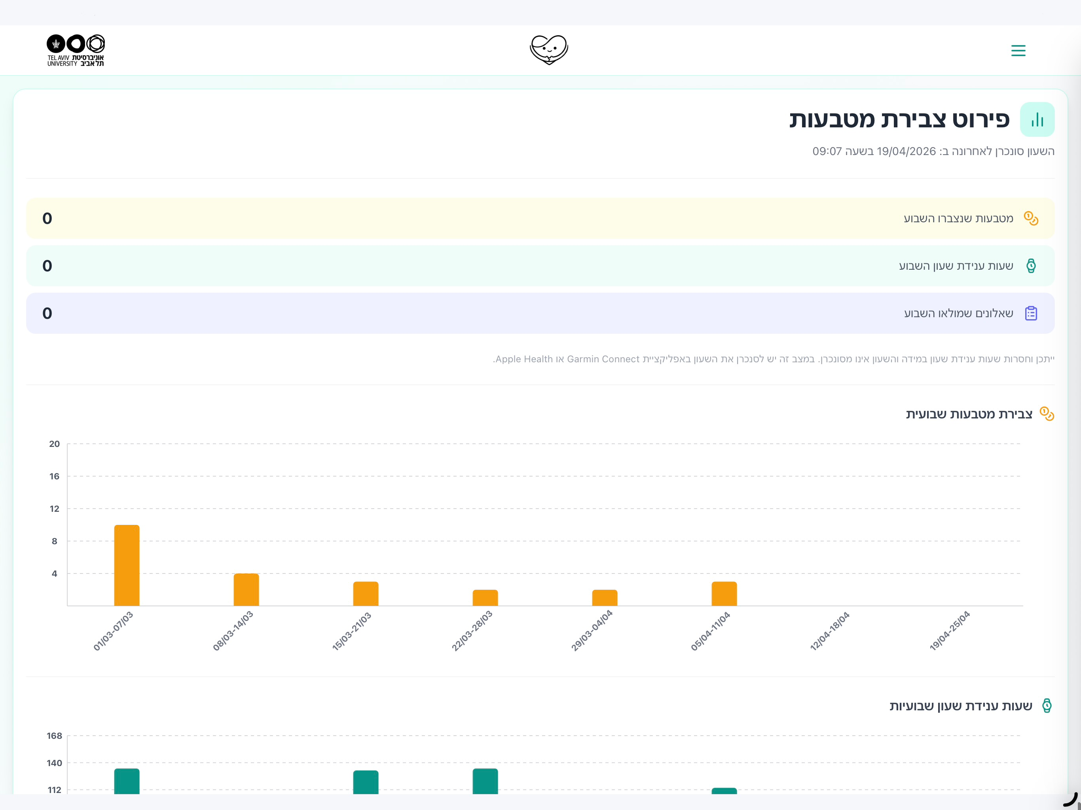
Task: Click the y-axis value 112 on hours chart
Action: (x=54, y=790)
